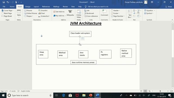Open the Text Box gallery
The width and height of the screenshot is (174, 98).
pos(130,14)
